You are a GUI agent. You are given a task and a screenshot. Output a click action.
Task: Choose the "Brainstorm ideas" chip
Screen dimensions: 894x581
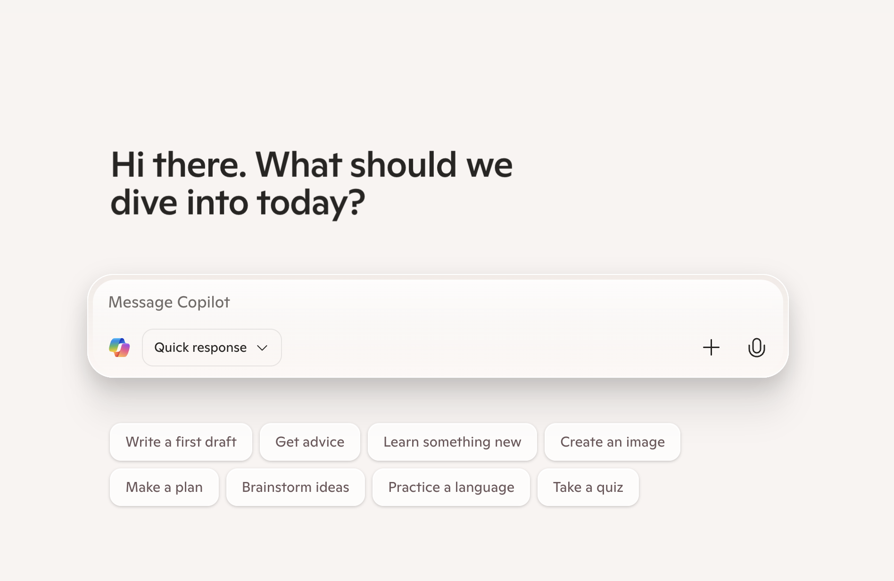click(x=295, y=487)
